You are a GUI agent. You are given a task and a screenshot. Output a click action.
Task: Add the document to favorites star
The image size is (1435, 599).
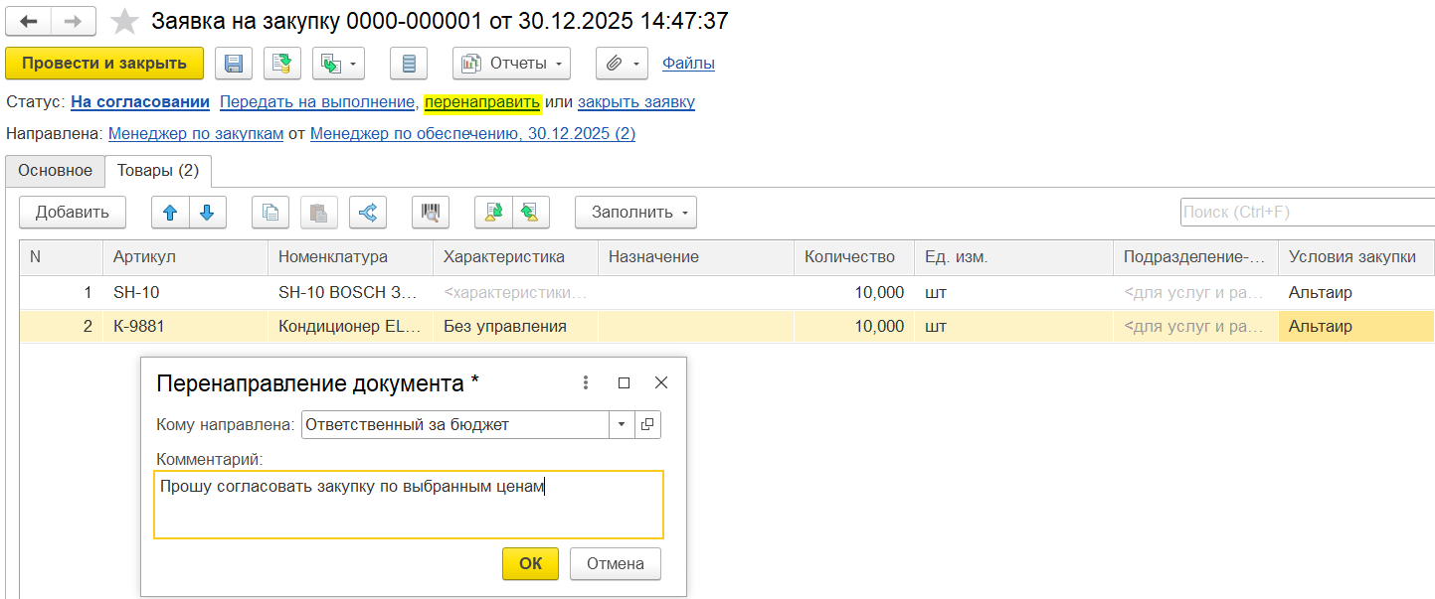pyautogui.click(x=124, y=21)
